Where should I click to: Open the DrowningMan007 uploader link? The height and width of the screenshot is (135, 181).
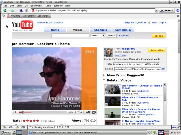(x=146, y=114)
